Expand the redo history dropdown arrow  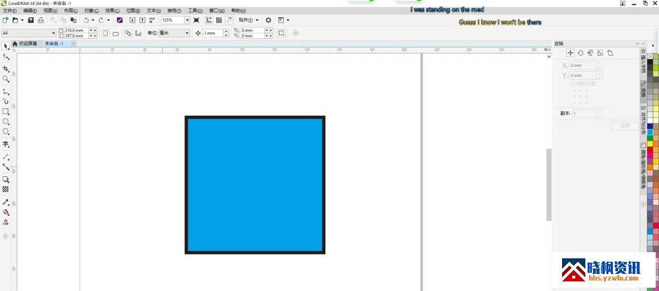click(109, 20)
